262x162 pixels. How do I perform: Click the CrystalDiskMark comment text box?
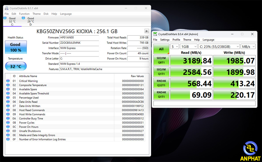pyautogui.click(x=205, y=103)
